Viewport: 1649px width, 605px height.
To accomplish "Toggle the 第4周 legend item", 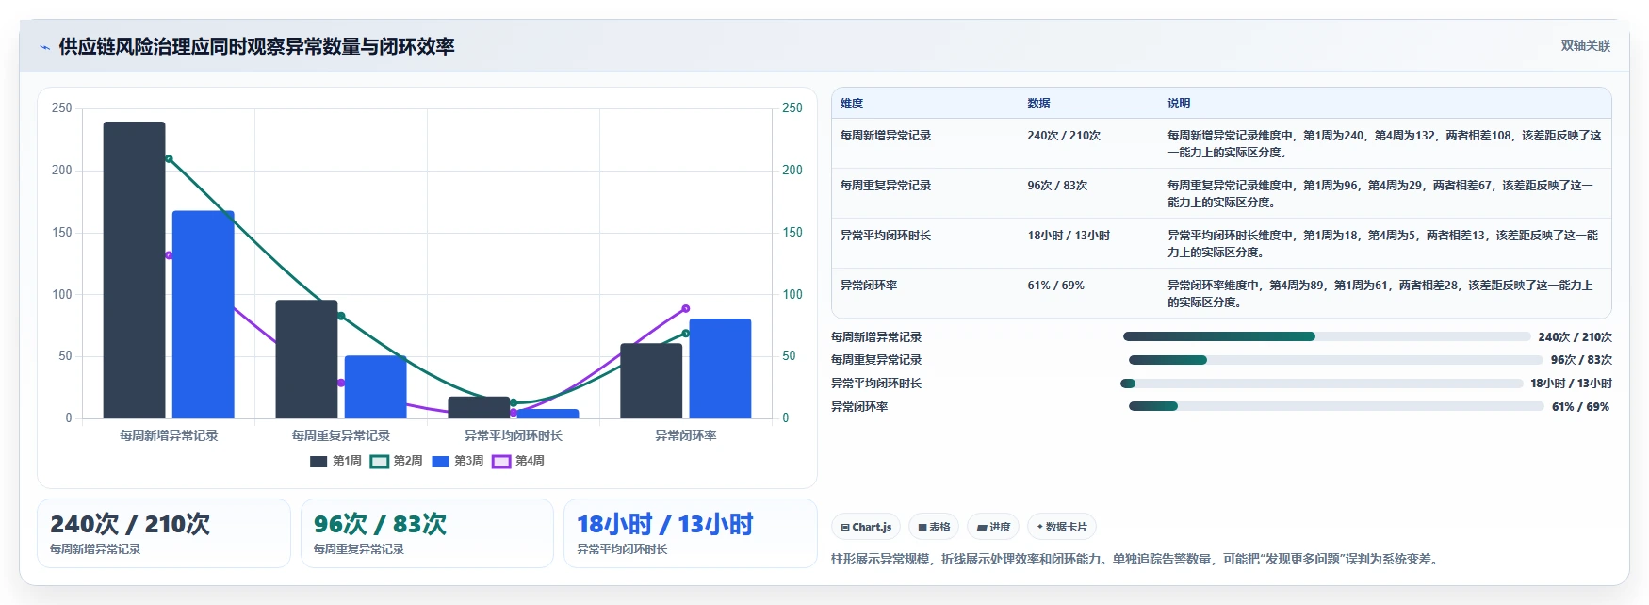I will click(518, 461).
